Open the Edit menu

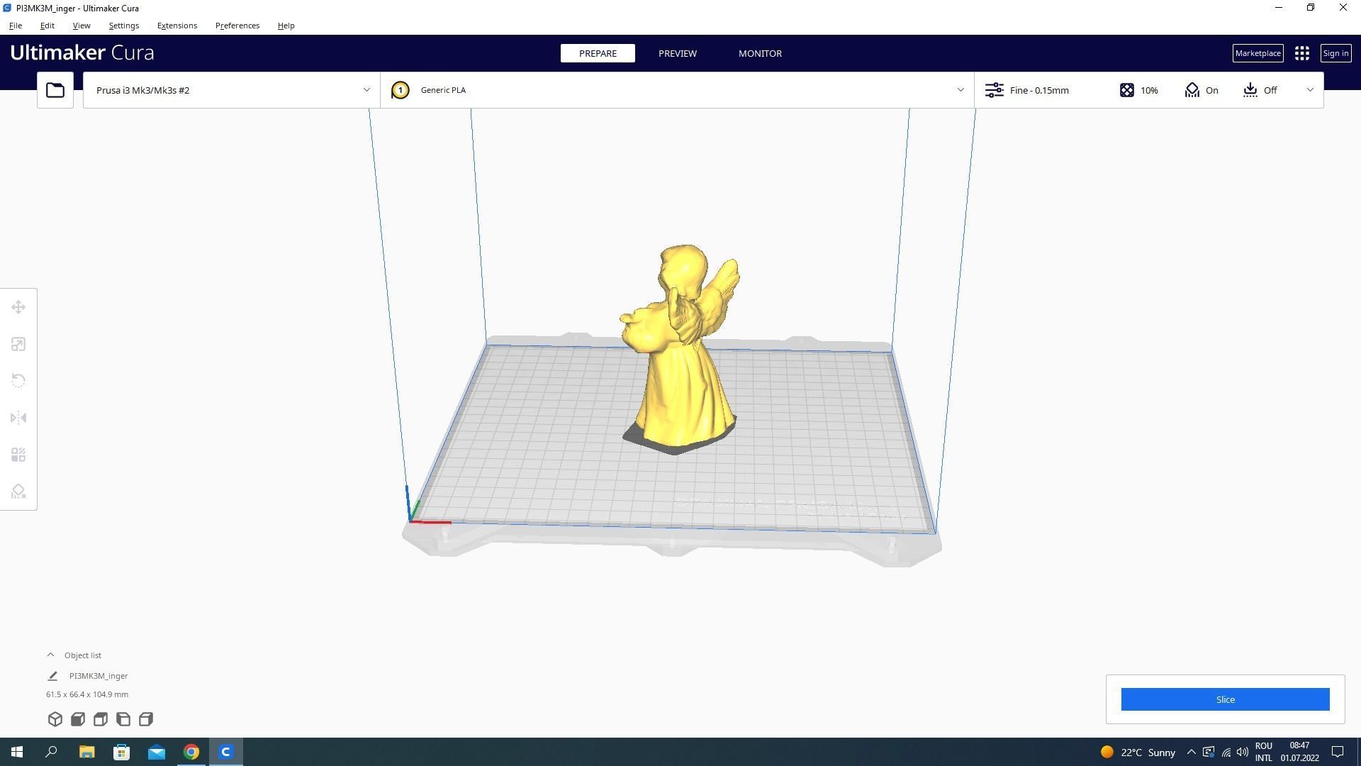[47, 26]
